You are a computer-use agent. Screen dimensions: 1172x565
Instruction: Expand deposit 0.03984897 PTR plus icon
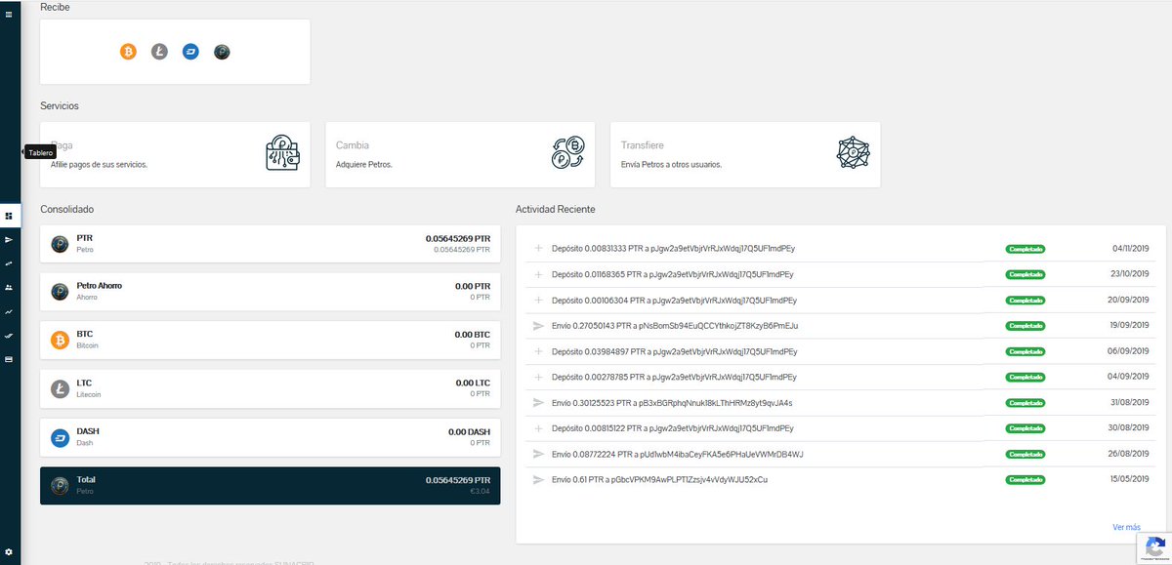pyautogui.click(x=537, y=351)
